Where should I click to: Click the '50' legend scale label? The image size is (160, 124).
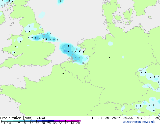coord(78,123)
